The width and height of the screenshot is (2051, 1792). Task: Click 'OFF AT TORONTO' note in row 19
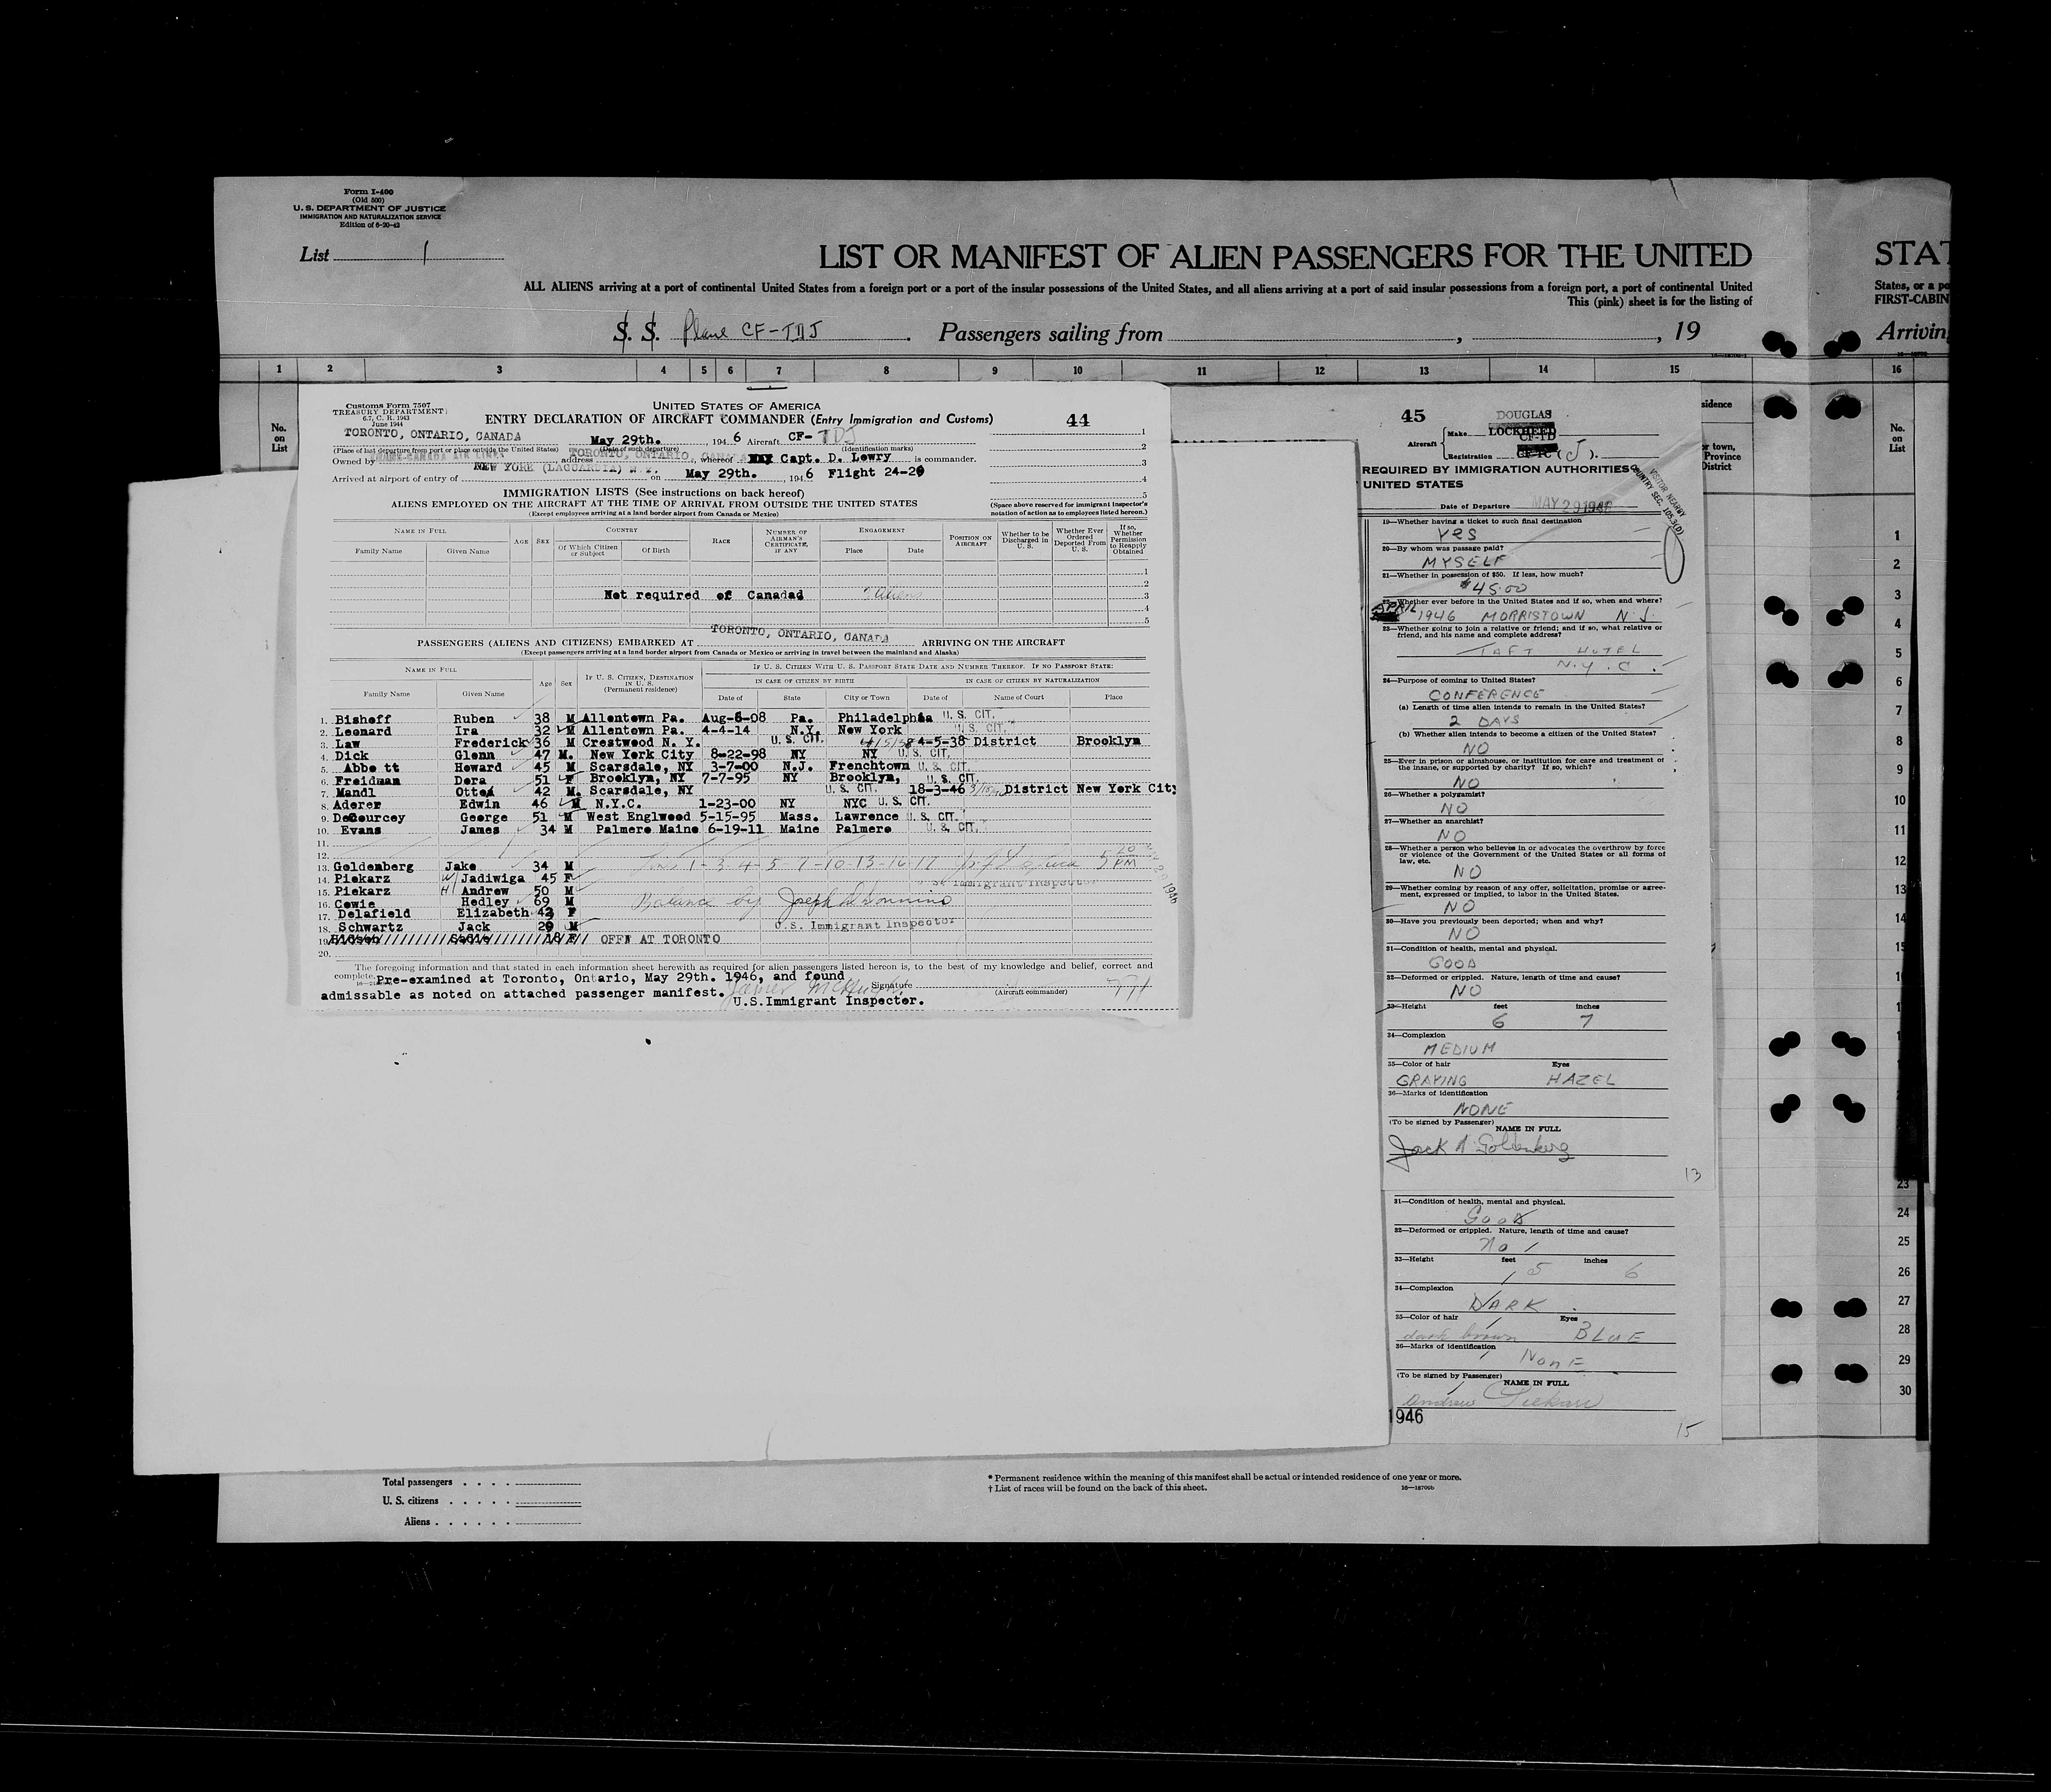pos(660,940)
